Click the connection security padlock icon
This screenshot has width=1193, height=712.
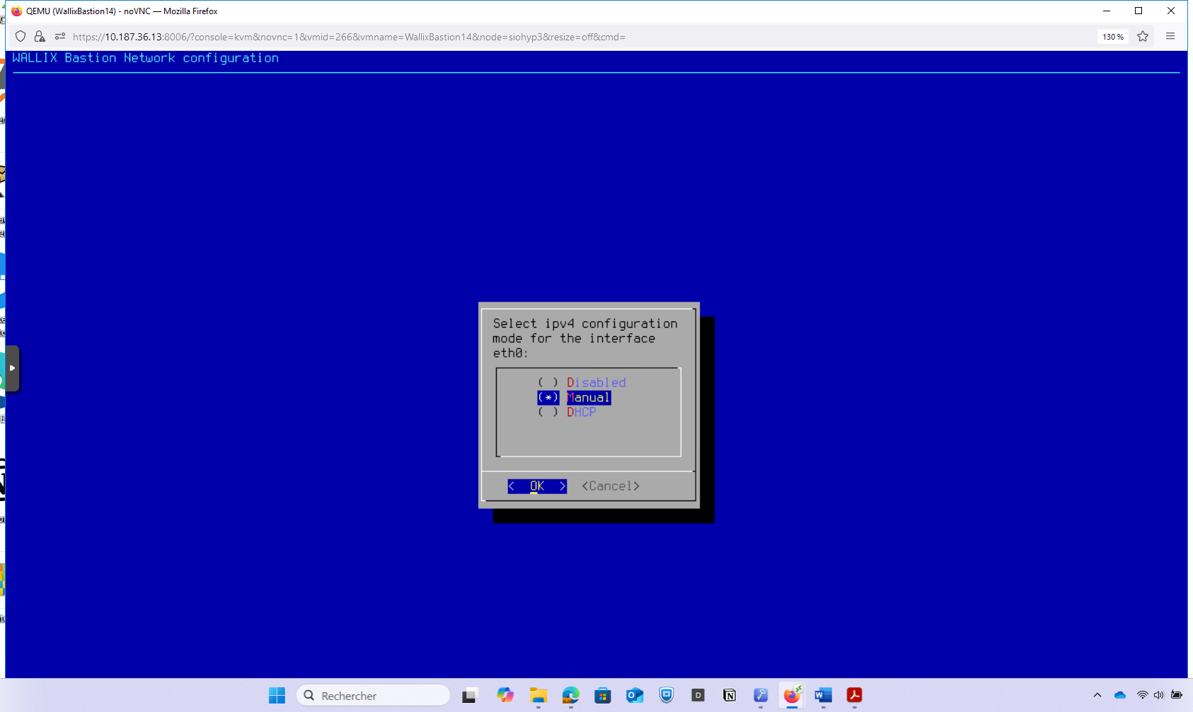[x=40, y=37]
